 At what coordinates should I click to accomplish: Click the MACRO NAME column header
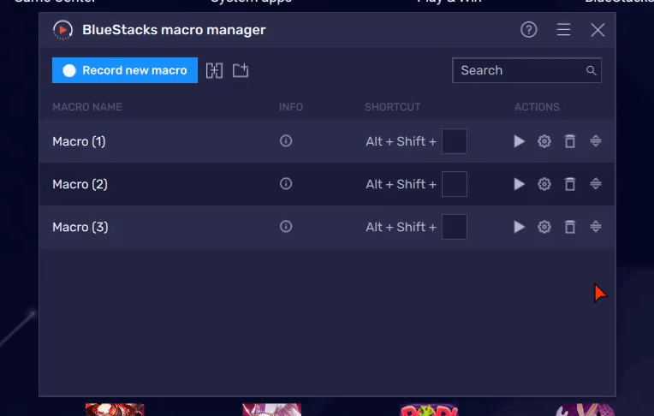pos(87,107)
